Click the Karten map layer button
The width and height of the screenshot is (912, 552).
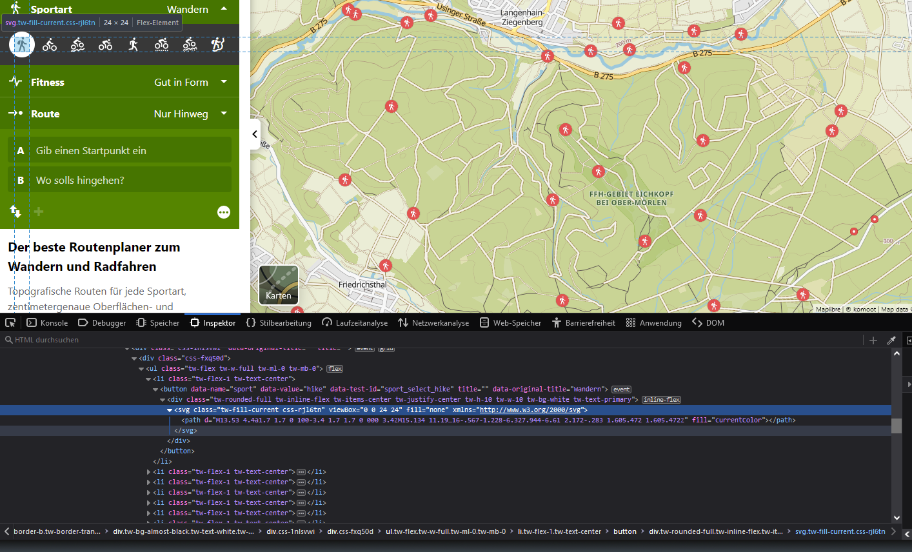click(279, 284)
